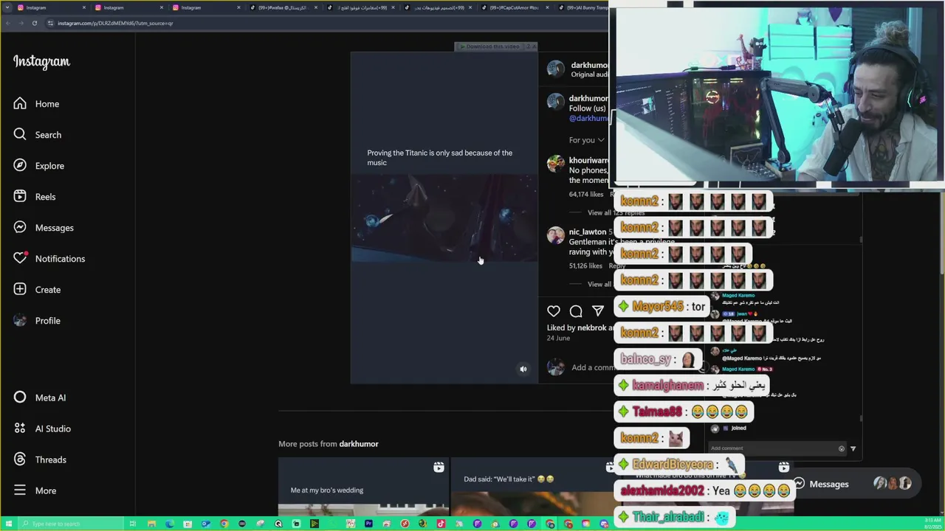Open Premiere Pro from taskbar
945x531 pixels.
368,524
